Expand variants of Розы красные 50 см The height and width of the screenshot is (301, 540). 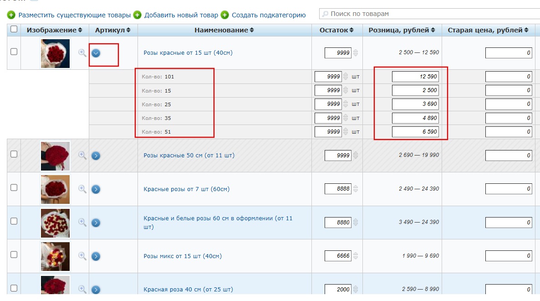coord(96,156)
